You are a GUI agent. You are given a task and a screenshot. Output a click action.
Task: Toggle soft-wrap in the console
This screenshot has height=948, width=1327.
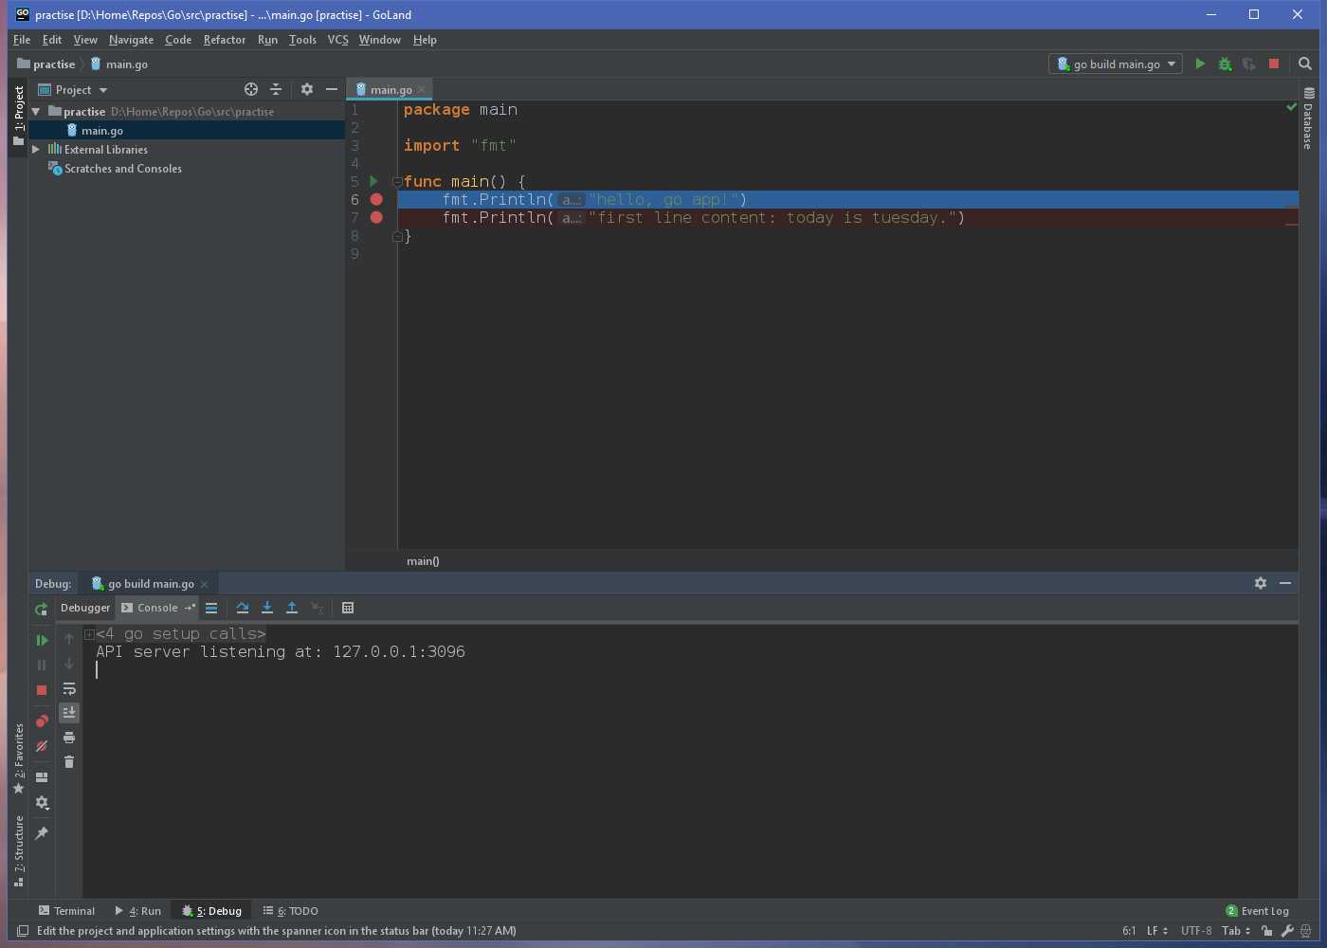pos(69,688)
